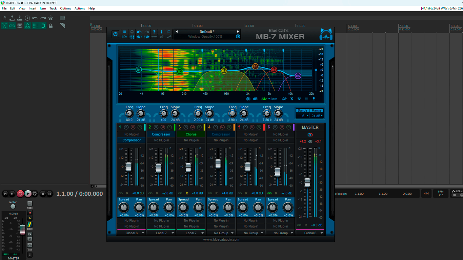Click the lock icon in MB-7 toolbar
This screenshot has height=260, width=463.
[x=161, y=37]
